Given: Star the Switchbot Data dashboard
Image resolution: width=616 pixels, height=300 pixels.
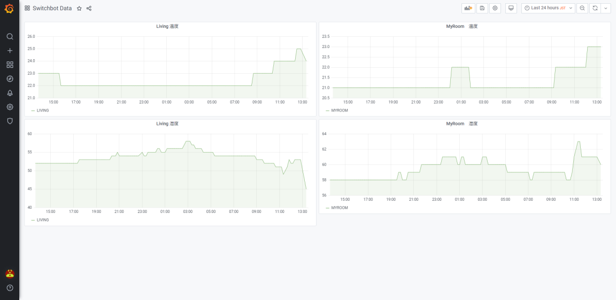Looking at the screenshot, I should (x=79, y=9).
